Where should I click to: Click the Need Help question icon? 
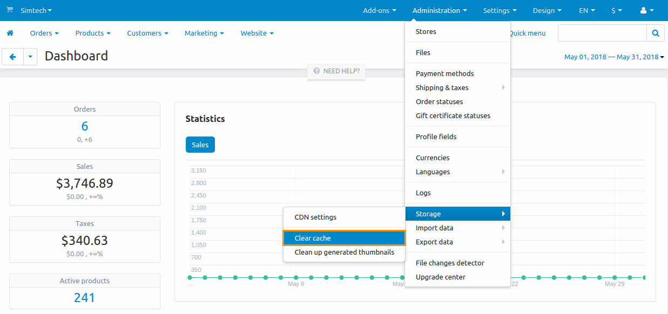[316, 71]
